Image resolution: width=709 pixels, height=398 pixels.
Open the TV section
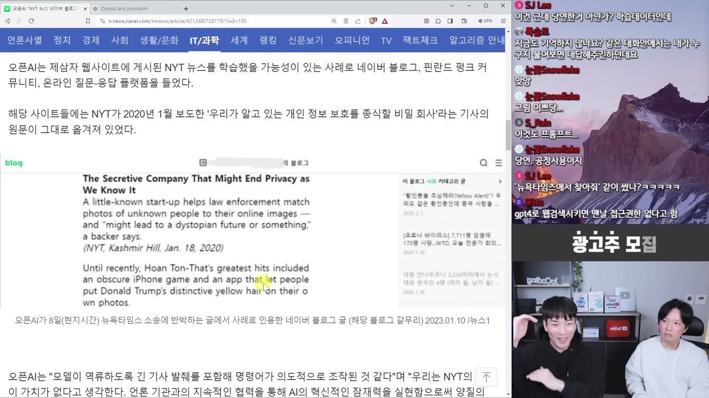point(386,41)
